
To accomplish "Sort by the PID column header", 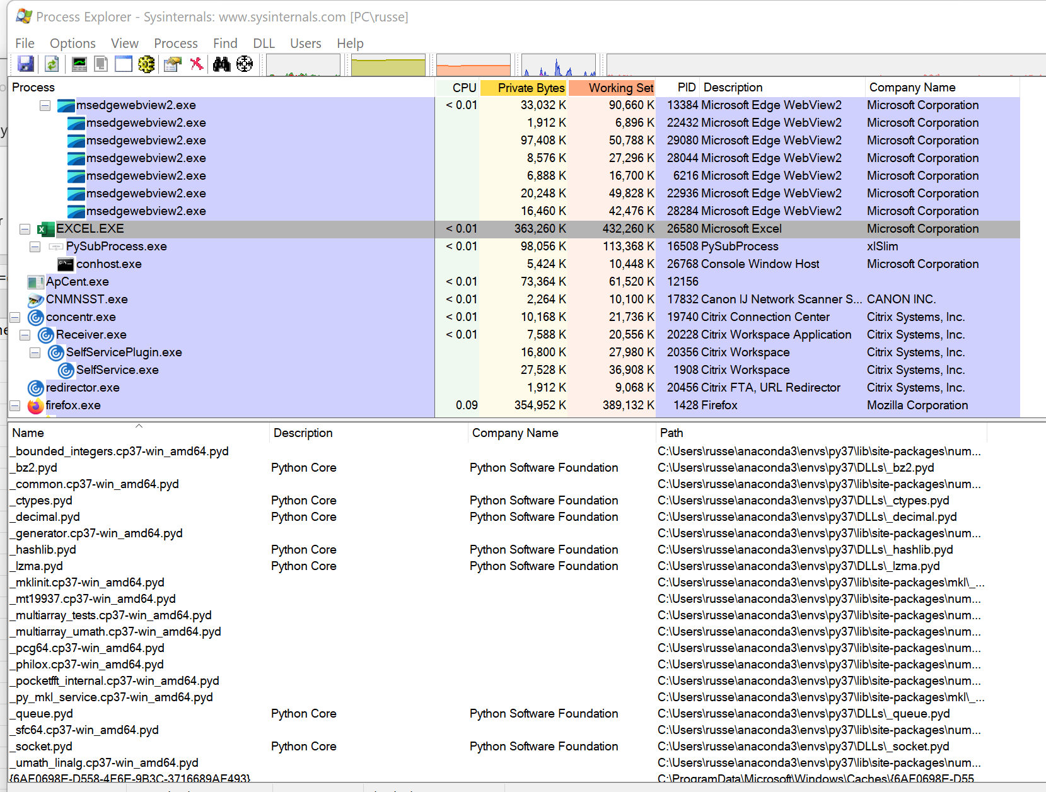I will pos(678,88).
